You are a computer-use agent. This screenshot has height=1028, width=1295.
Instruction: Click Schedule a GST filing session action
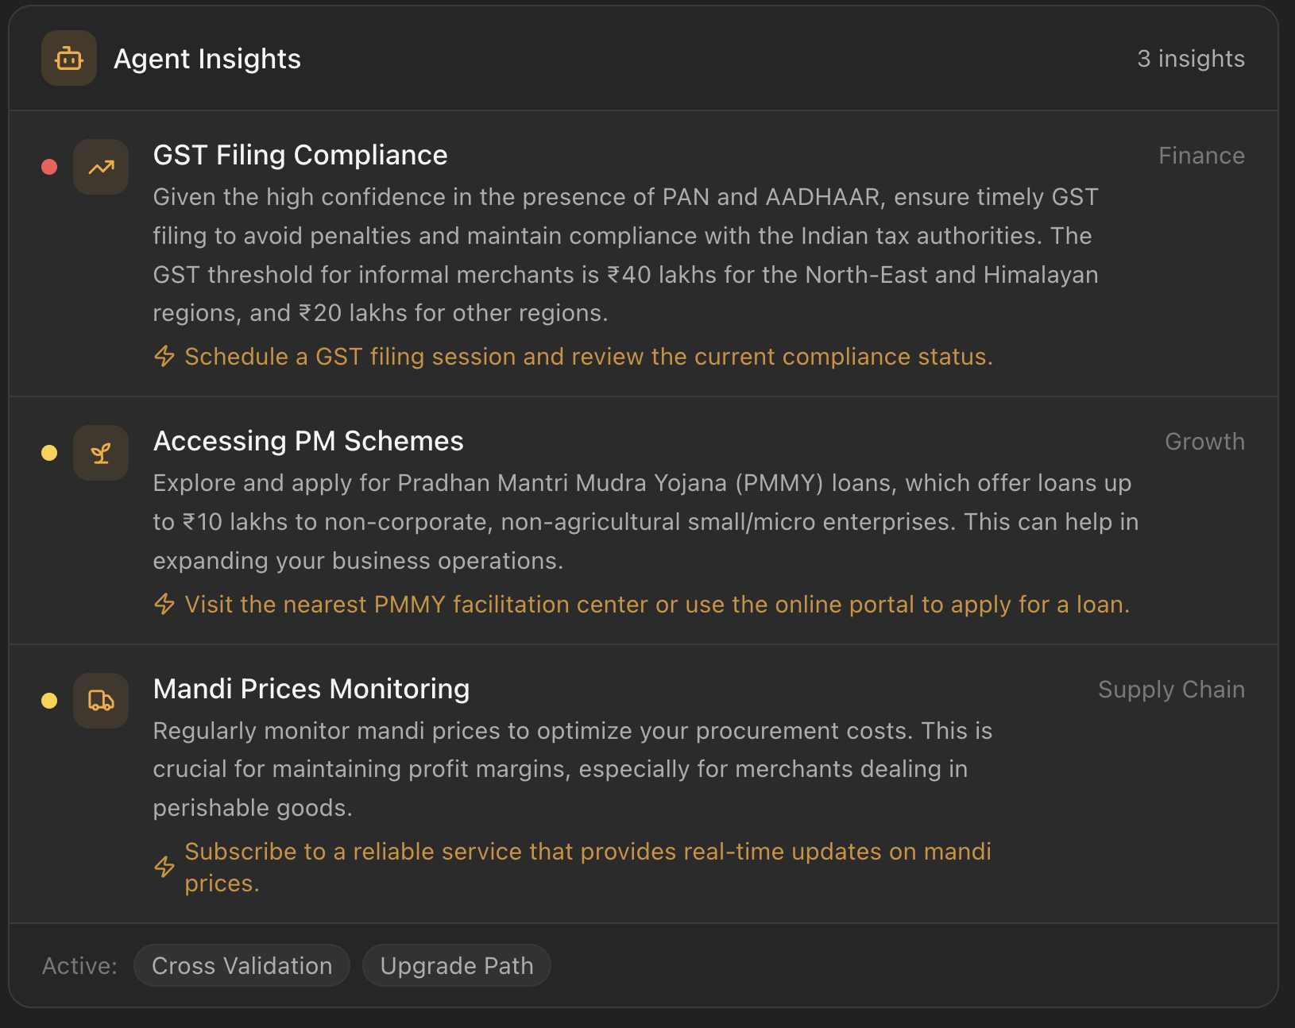tap(589, 357)
